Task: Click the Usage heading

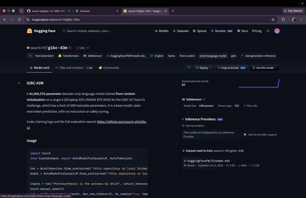Action: click(32, 140)
